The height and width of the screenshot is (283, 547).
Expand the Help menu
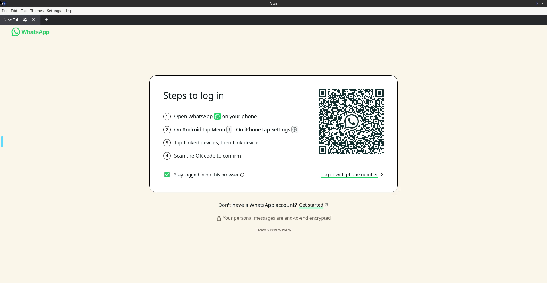point(68,11)
